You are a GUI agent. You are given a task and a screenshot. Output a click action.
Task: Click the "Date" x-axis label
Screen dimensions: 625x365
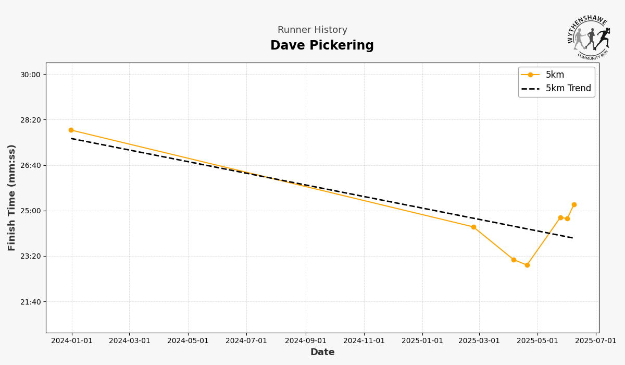(x=322, y=352)
